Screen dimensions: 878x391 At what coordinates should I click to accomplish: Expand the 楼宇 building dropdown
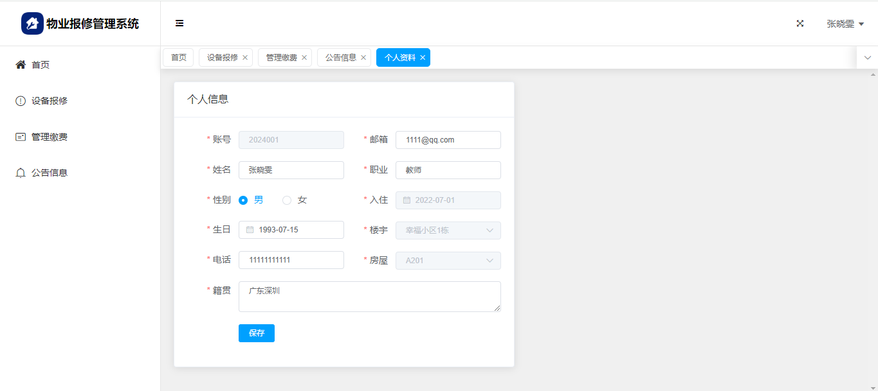489,230
